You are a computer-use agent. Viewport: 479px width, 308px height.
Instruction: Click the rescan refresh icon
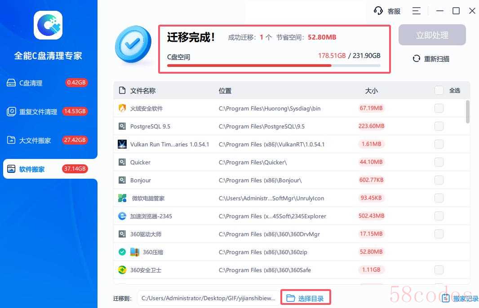(417, 59)
